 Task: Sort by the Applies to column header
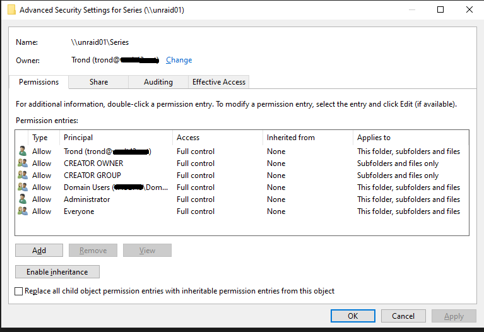(x=411, y=138)
